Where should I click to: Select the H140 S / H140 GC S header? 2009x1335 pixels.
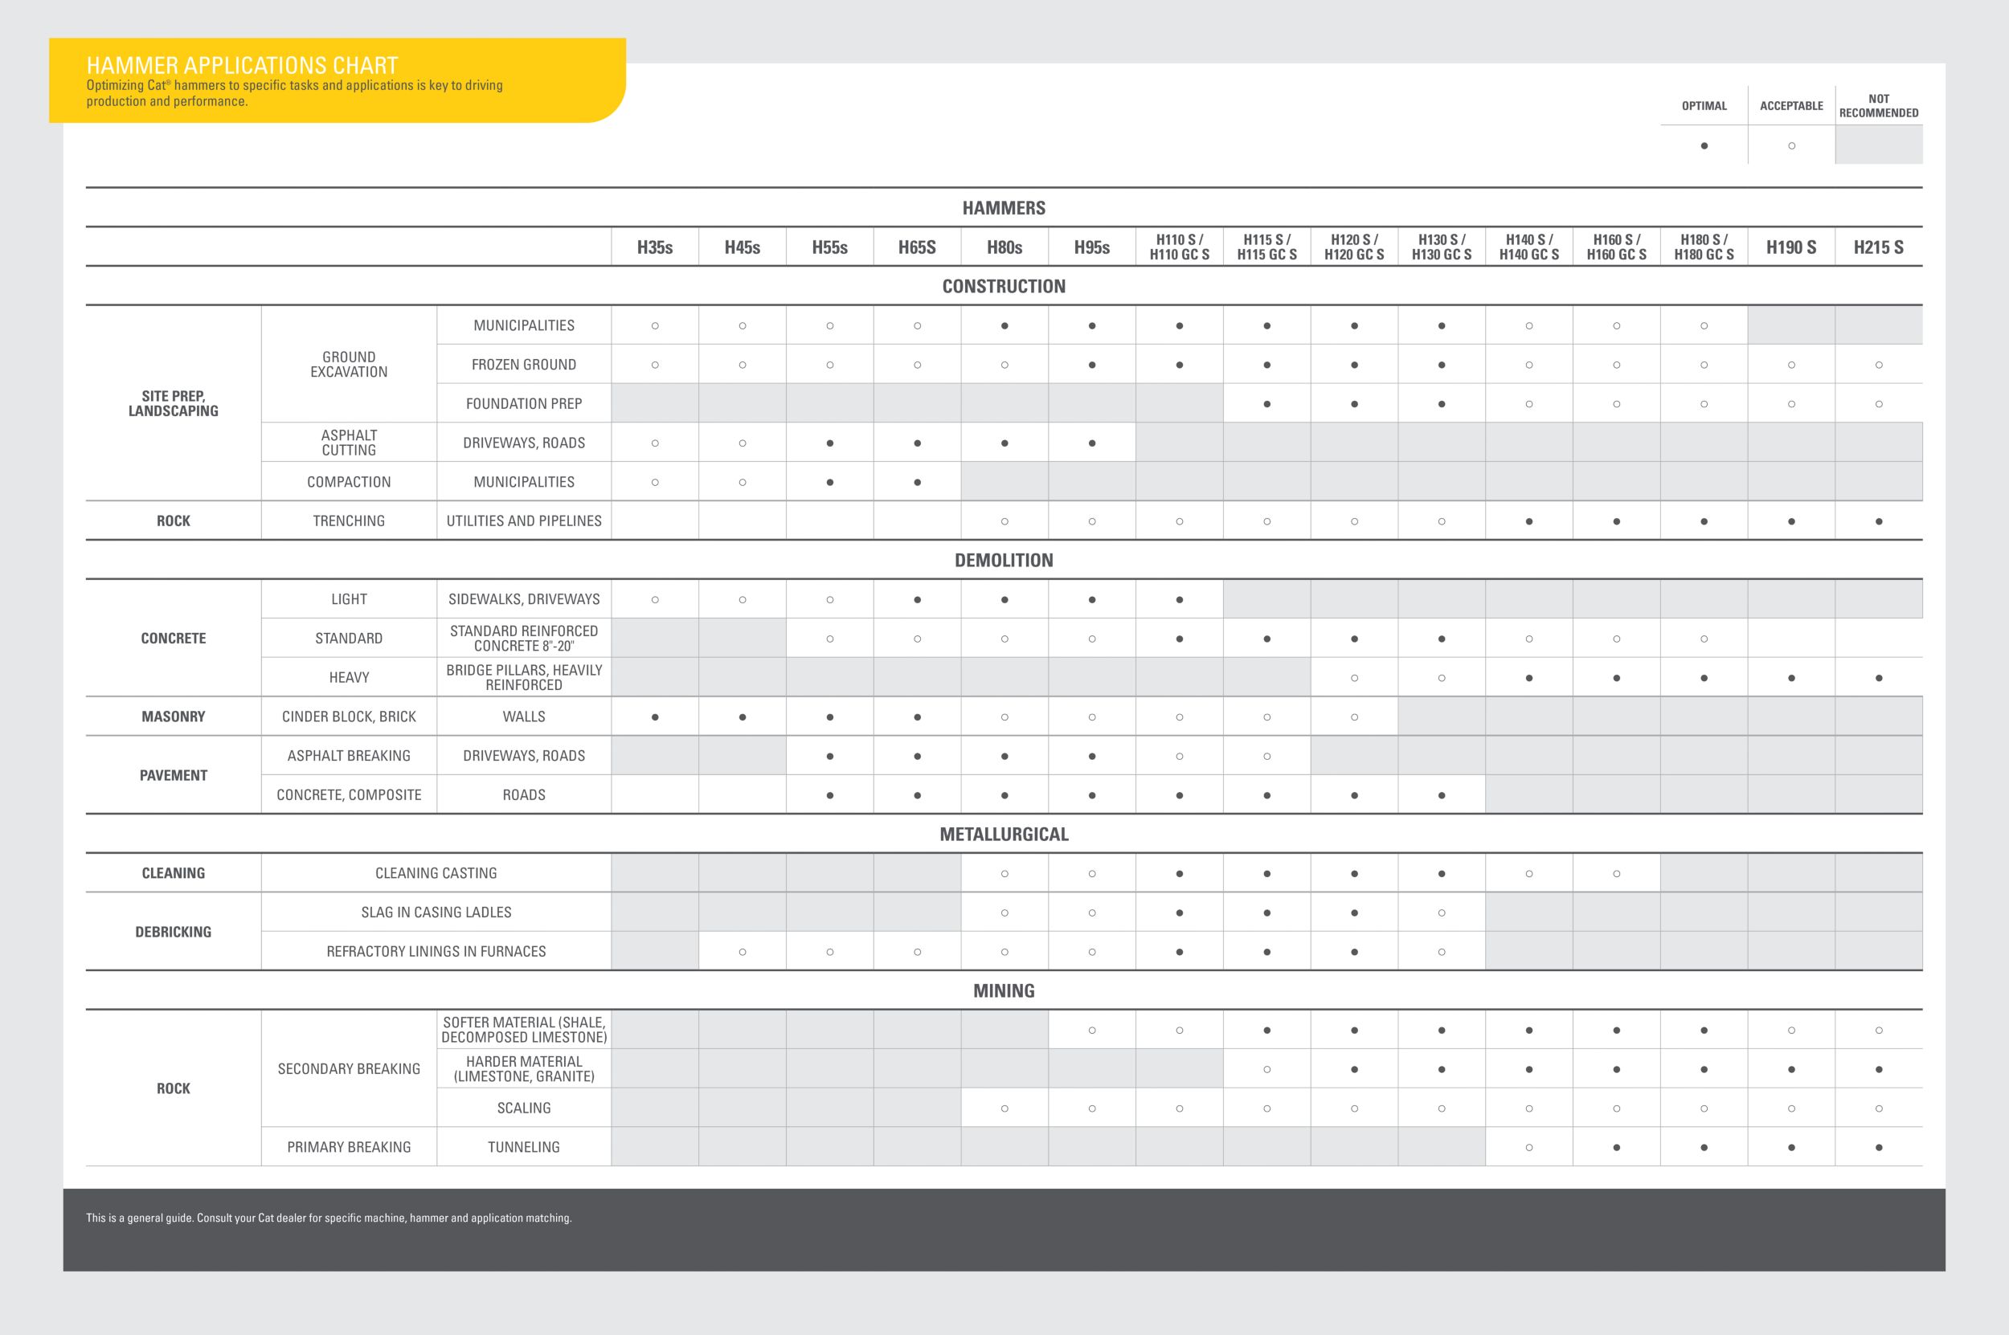point(1528,247)
